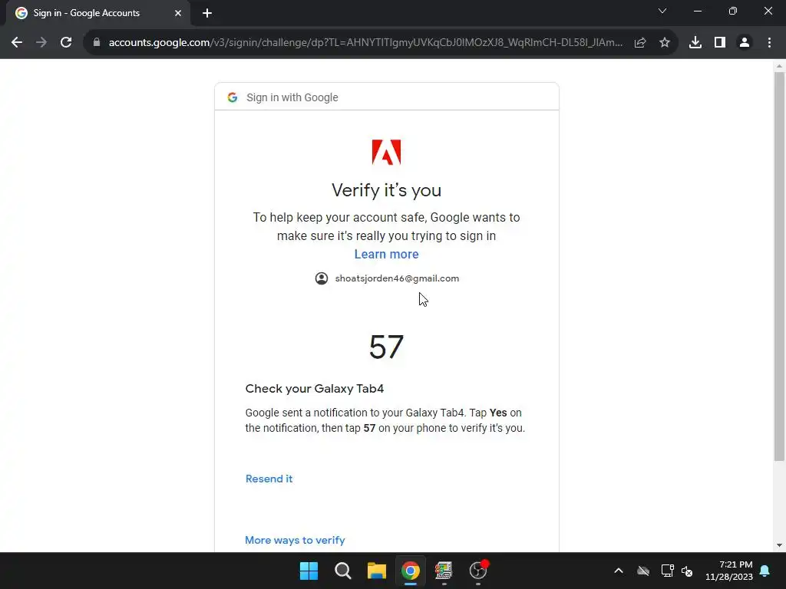Click the address bar URL
The width and height of the screenshot is (786, 589).
pos(365,43)
